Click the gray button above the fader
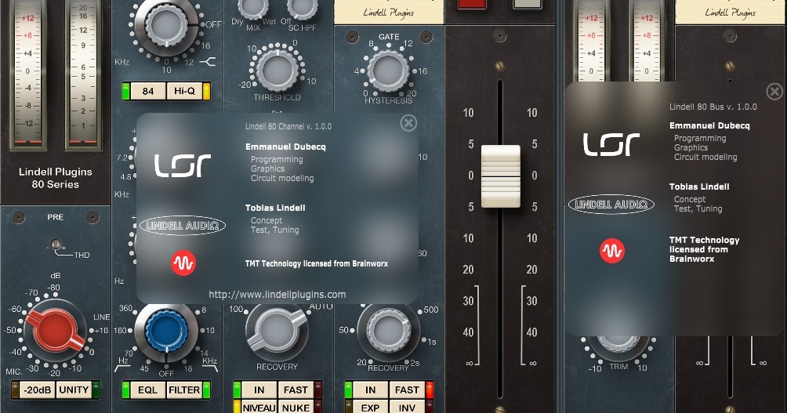The image size is (787, 413). pyautogui.click(x=527, y=4)
